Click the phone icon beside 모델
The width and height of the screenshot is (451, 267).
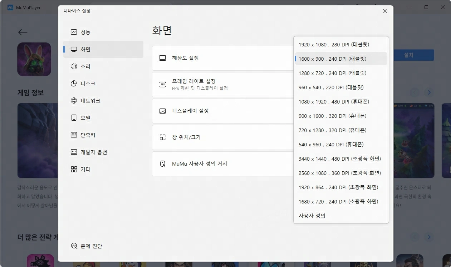coord(74,118)
